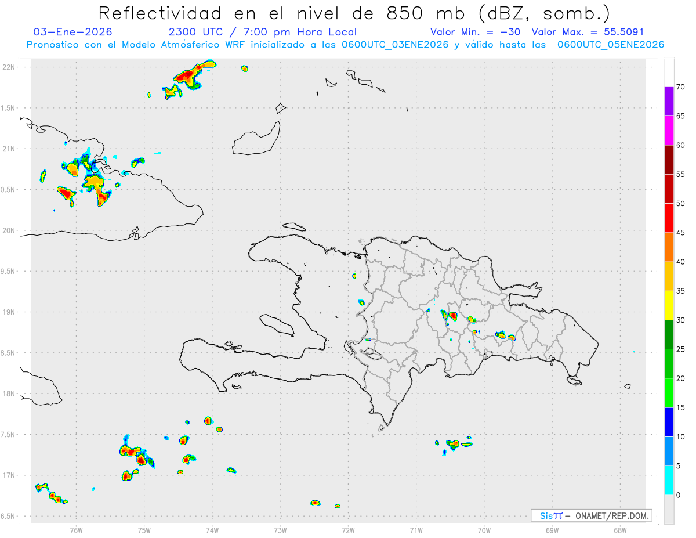Click the bright red 45-50 dBZ band
This screenshot has width=696, height=538.
pos(669,218)
